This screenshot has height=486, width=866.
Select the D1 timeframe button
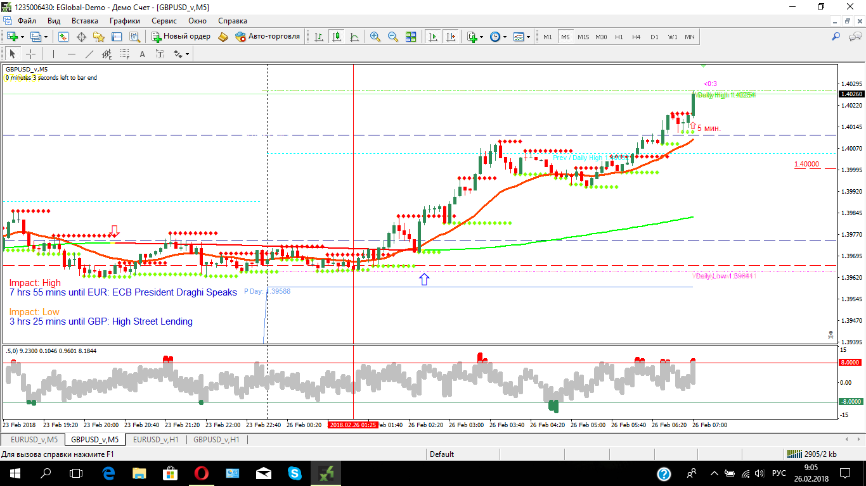pyautogui.click(x=654, y=37)
